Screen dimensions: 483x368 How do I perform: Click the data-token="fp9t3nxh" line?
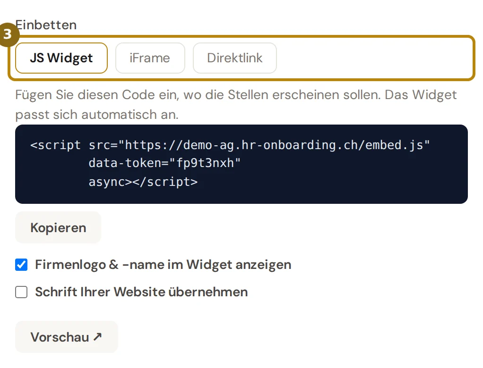[164, 163]
